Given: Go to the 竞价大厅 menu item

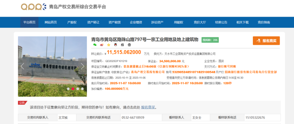Looking at the screenshot, I should 200,22.
